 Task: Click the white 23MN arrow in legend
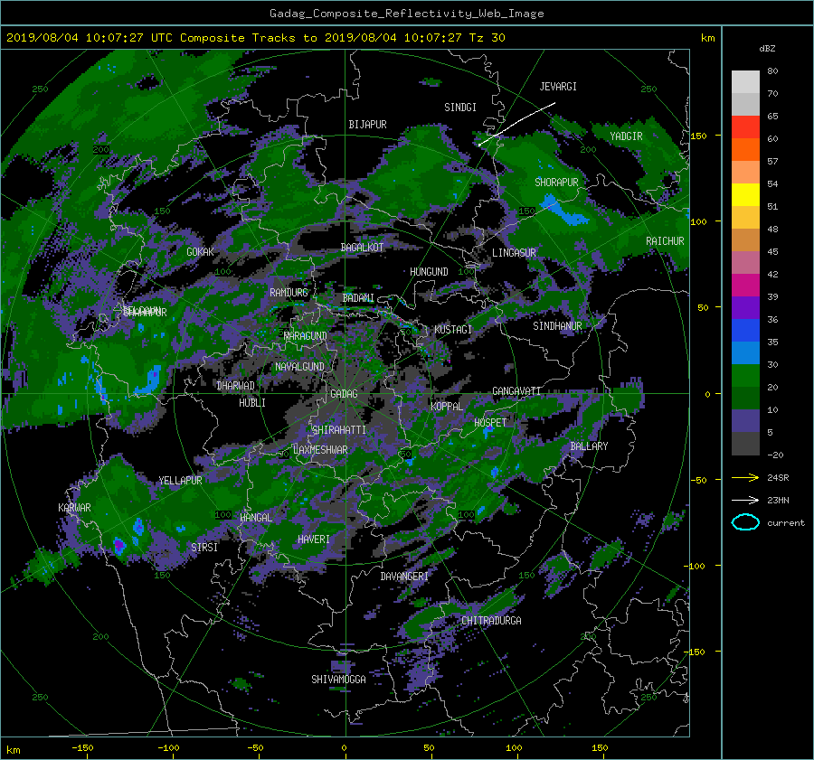point(745,500)
